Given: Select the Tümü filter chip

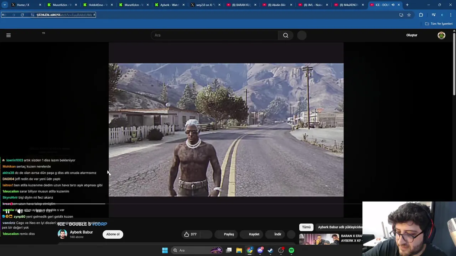Looking at the screenshot, I should pyautogui.click(x=306, y=227).
